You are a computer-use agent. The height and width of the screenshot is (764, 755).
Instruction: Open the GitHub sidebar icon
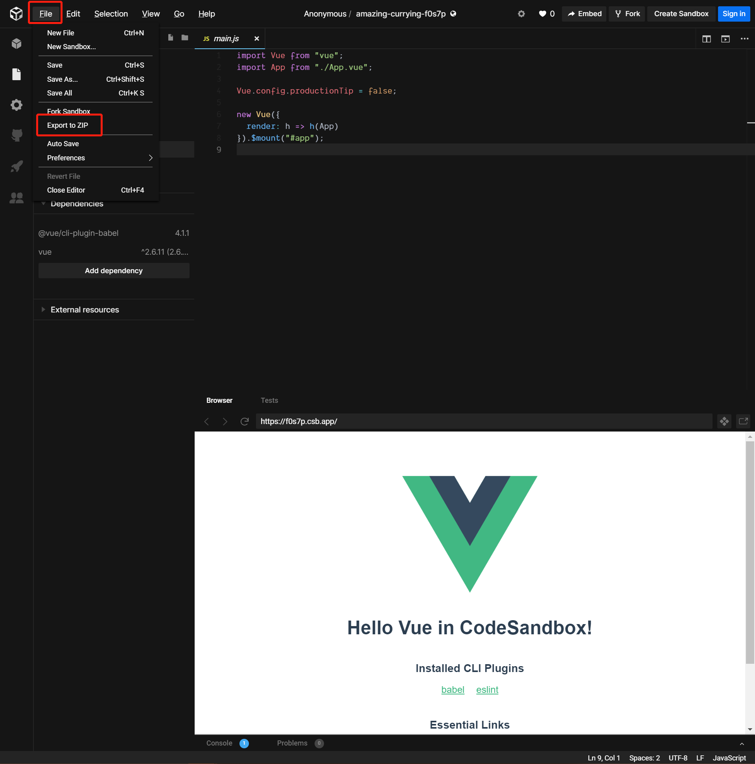click(x=16, y=135)
